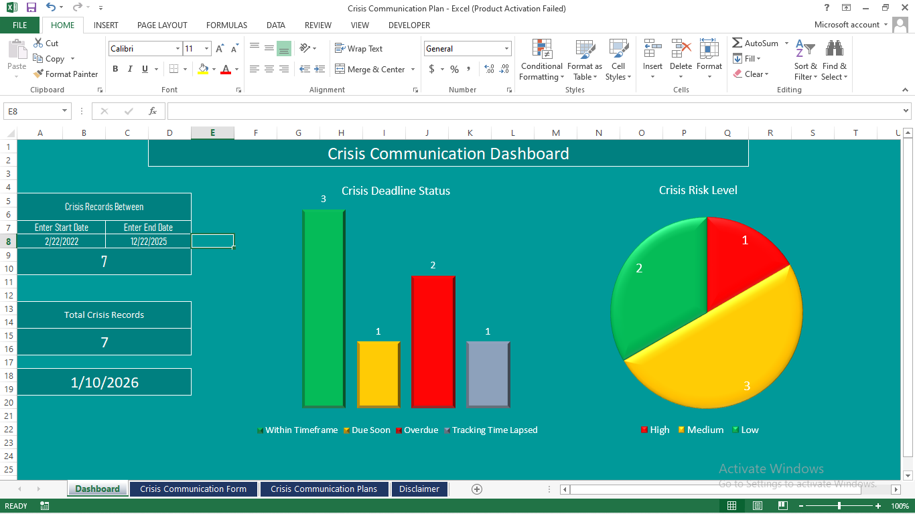Click the Center alignment icon
The height and width of the screenshot is (514, 915).
tap(269, 69)
